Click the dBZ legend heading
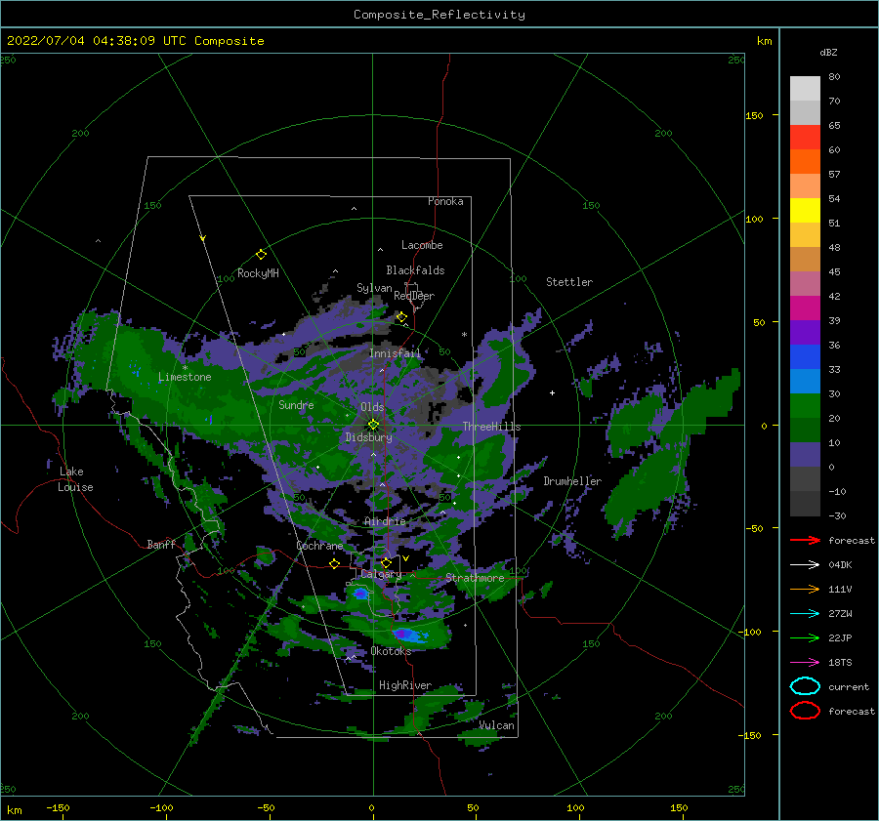Screen dimensions: 879x821 coord(828,52)
